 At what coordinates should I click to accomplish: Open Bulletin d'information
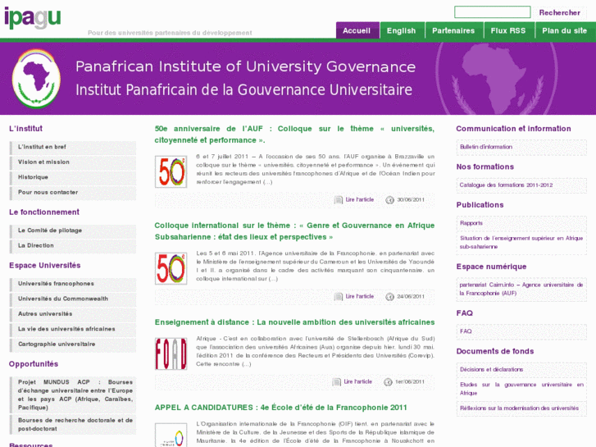click(521, 148)
